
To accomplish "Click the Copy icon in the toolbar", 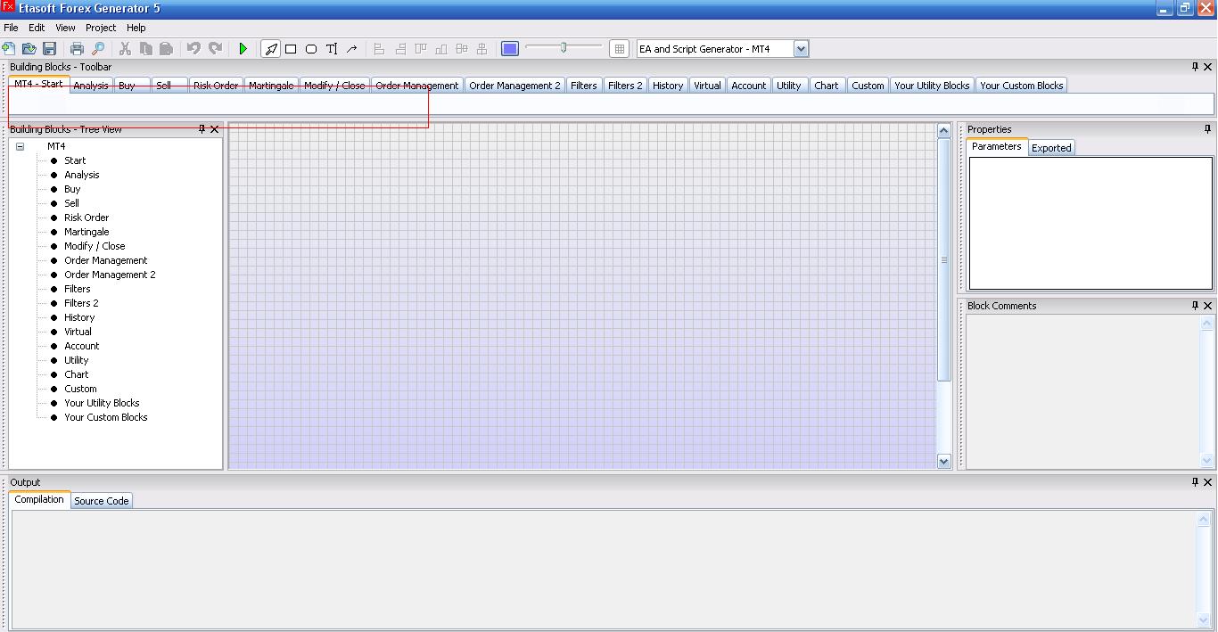I will pos(145,49).
